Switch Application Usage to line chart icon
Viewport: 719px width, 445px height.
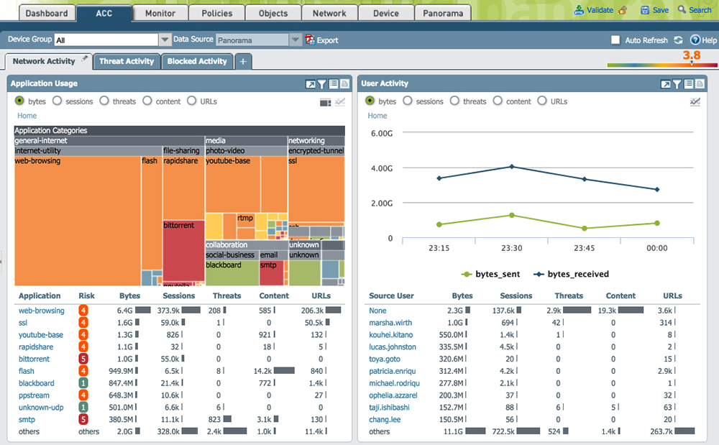tap(340, 102)
